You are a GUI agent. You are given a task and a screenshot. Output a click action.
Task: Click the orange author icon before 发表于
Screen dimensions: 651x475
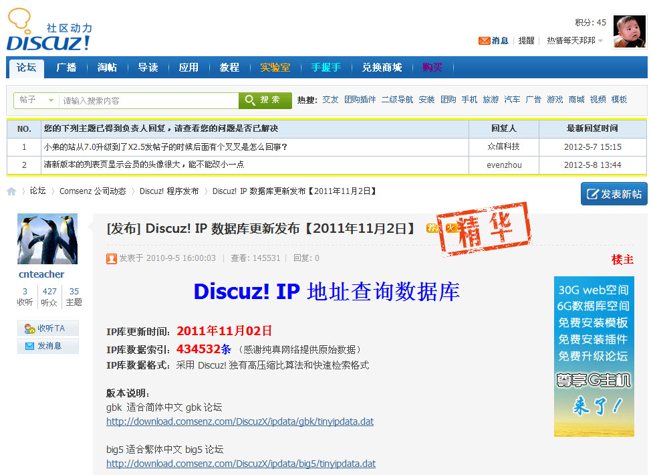111,259
